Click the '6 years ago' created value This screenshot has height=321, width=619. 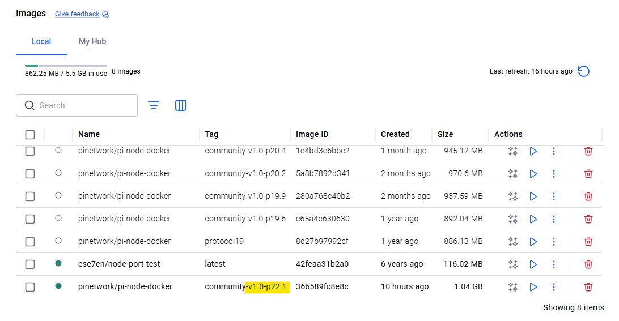click(x=402, y=264)
